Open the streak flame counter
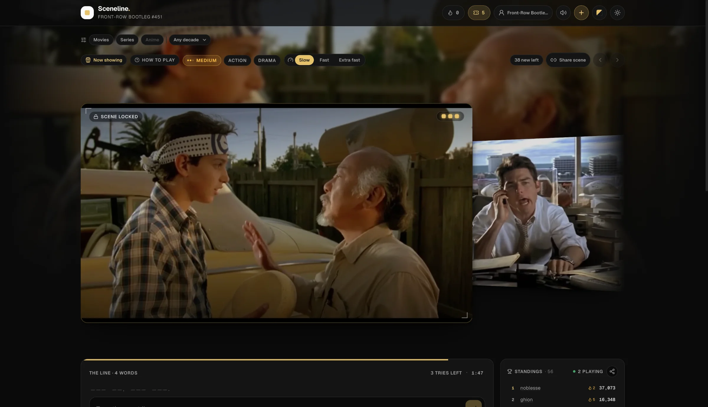The image size is (708, 407). point(453,13)
